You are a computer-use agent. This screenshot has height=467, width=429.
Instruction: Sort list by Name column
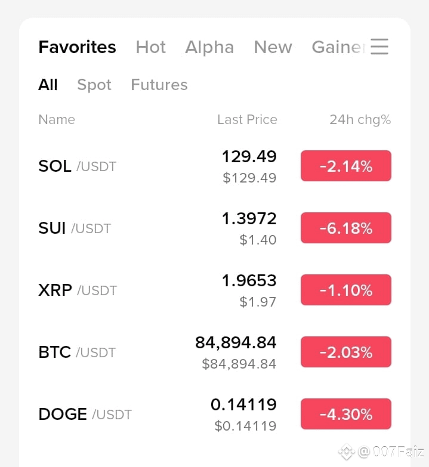click(x=57, y=120)
